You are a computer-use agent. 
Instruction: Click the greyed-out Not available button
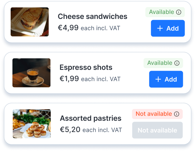[x=157, y=130]
